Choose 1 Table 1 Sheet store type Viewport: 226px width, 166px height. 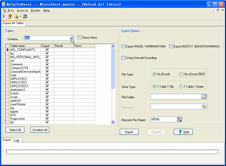[x=181, y=87]
